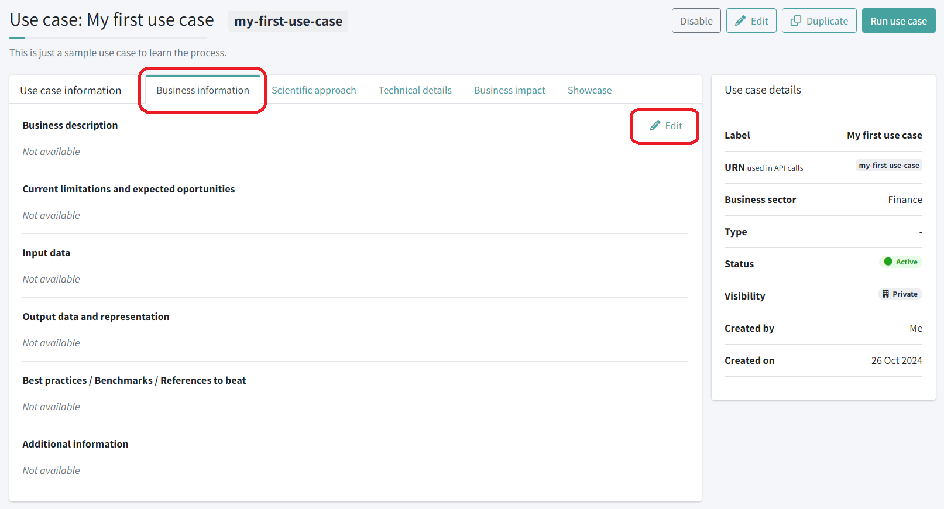Click the pencil icon beside Business description
This screenshot has height=509, width=944.
[x=655, y=126]
